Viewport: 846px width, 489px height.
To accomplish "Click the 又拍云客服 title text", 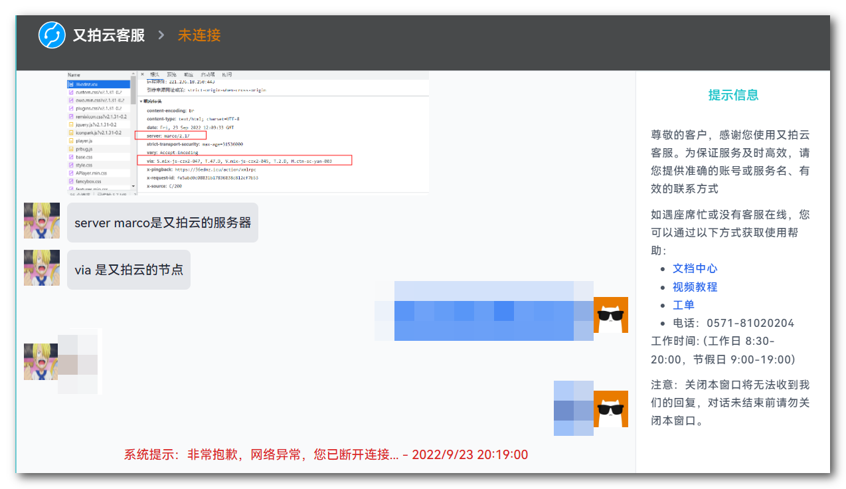I will [x=109, y=35].
